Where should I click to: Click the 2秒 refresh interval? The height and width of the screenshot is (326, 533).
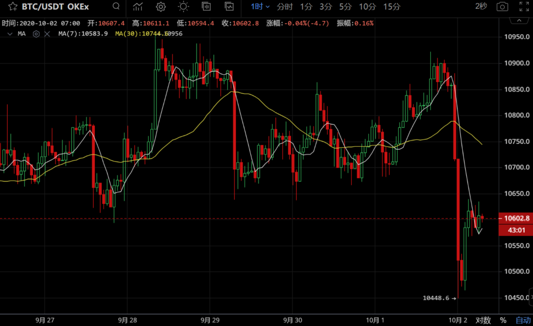click(x=481, y=6)
